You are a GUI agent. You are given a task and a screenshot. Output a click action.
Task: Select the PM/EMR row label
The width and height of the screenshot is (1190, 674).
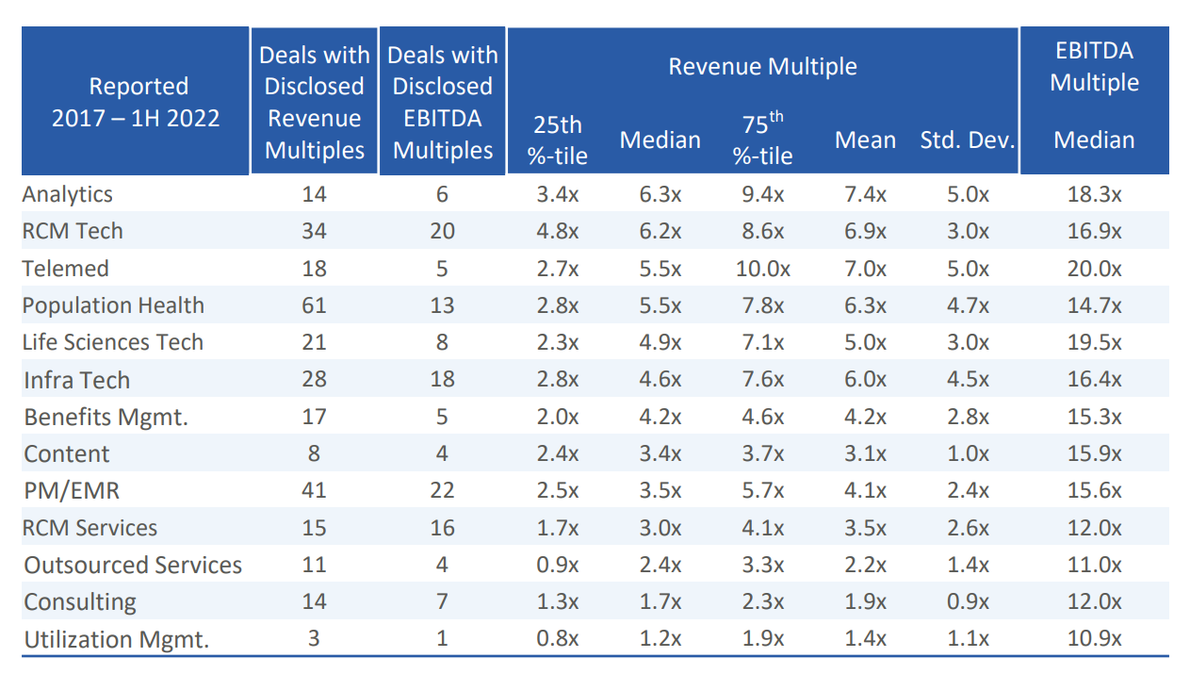(72, 490)
